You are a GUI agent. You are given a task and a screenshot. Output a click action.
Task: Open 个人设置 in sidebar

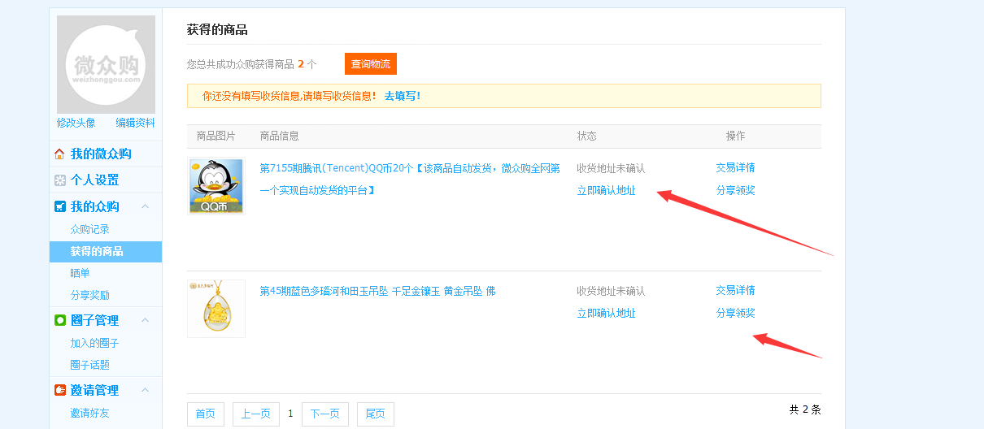click(x=94, y=180)
